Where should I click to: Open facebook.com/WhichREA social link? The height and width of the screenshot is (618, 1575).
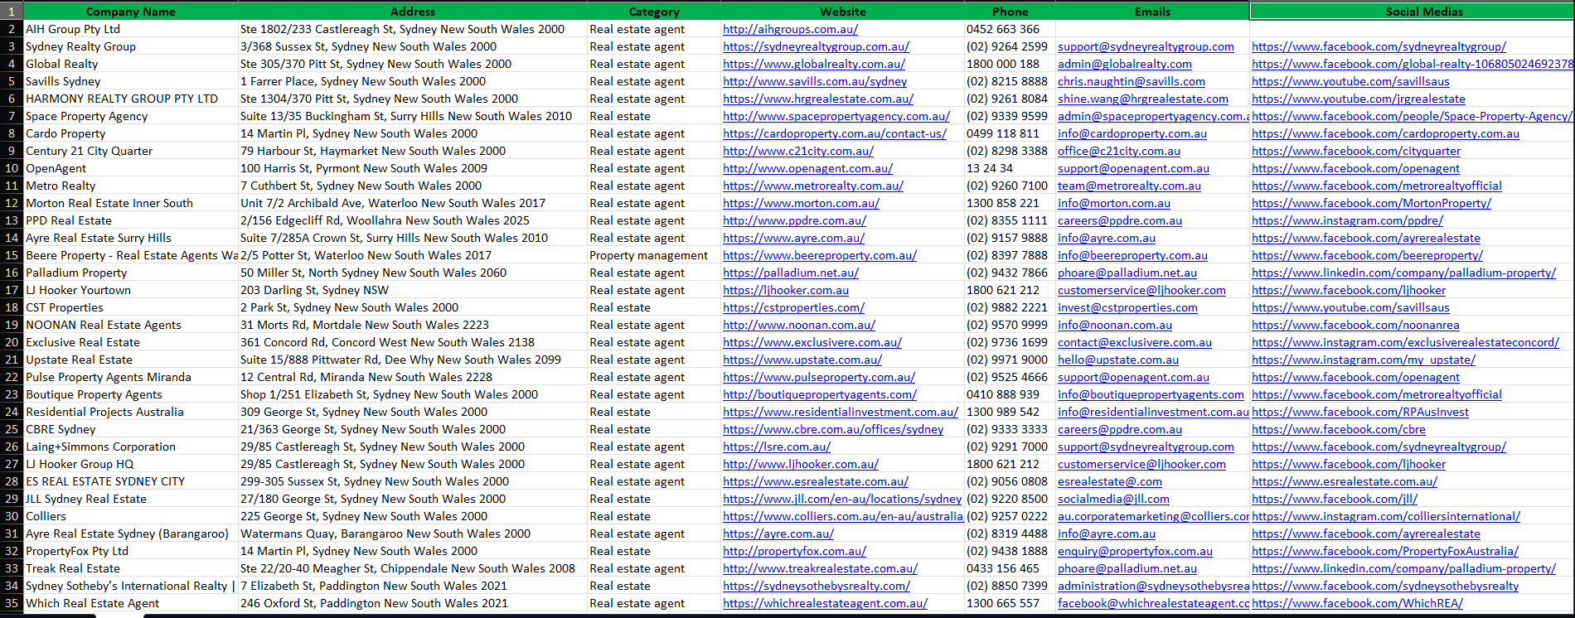tap(1357, 603)
